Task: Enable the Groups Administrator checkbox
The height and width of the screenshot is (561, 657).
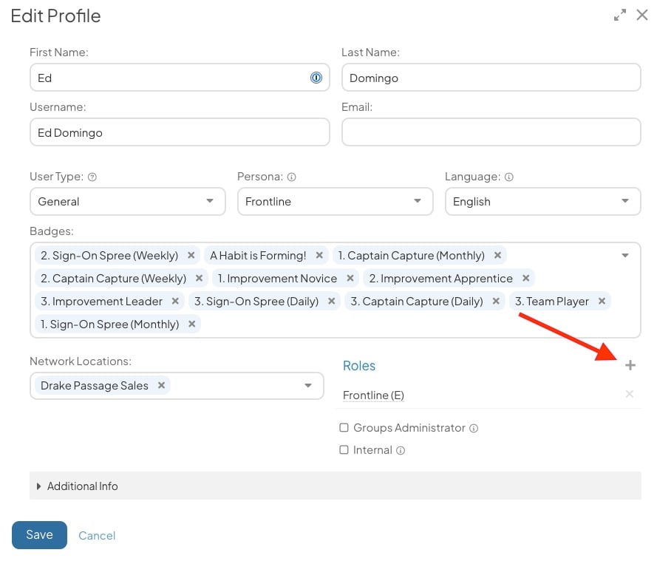Action: [x=344, y=428]
